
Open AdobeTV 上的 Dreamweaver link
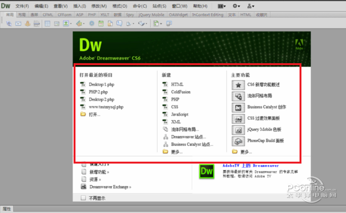click(x=251, y=166)
